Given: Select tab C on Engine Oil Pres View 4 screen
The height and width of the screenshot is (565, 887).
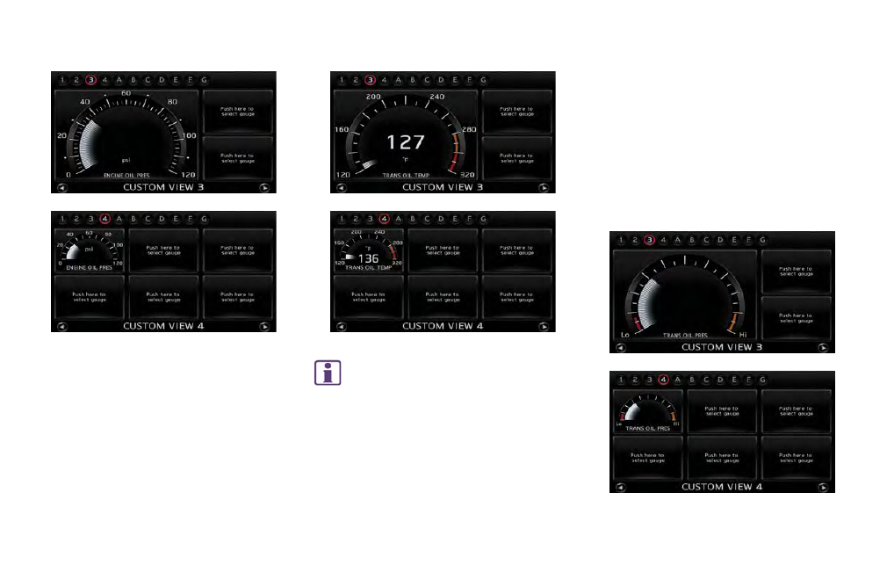Looking at the screenshot, I should [147, 219].
